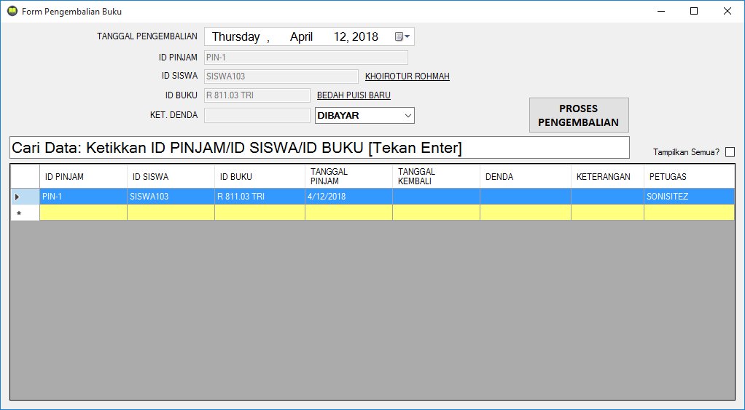
Task: Open the calendar picker for Tanggal Pengembalian
Action: tap(402, 36)
